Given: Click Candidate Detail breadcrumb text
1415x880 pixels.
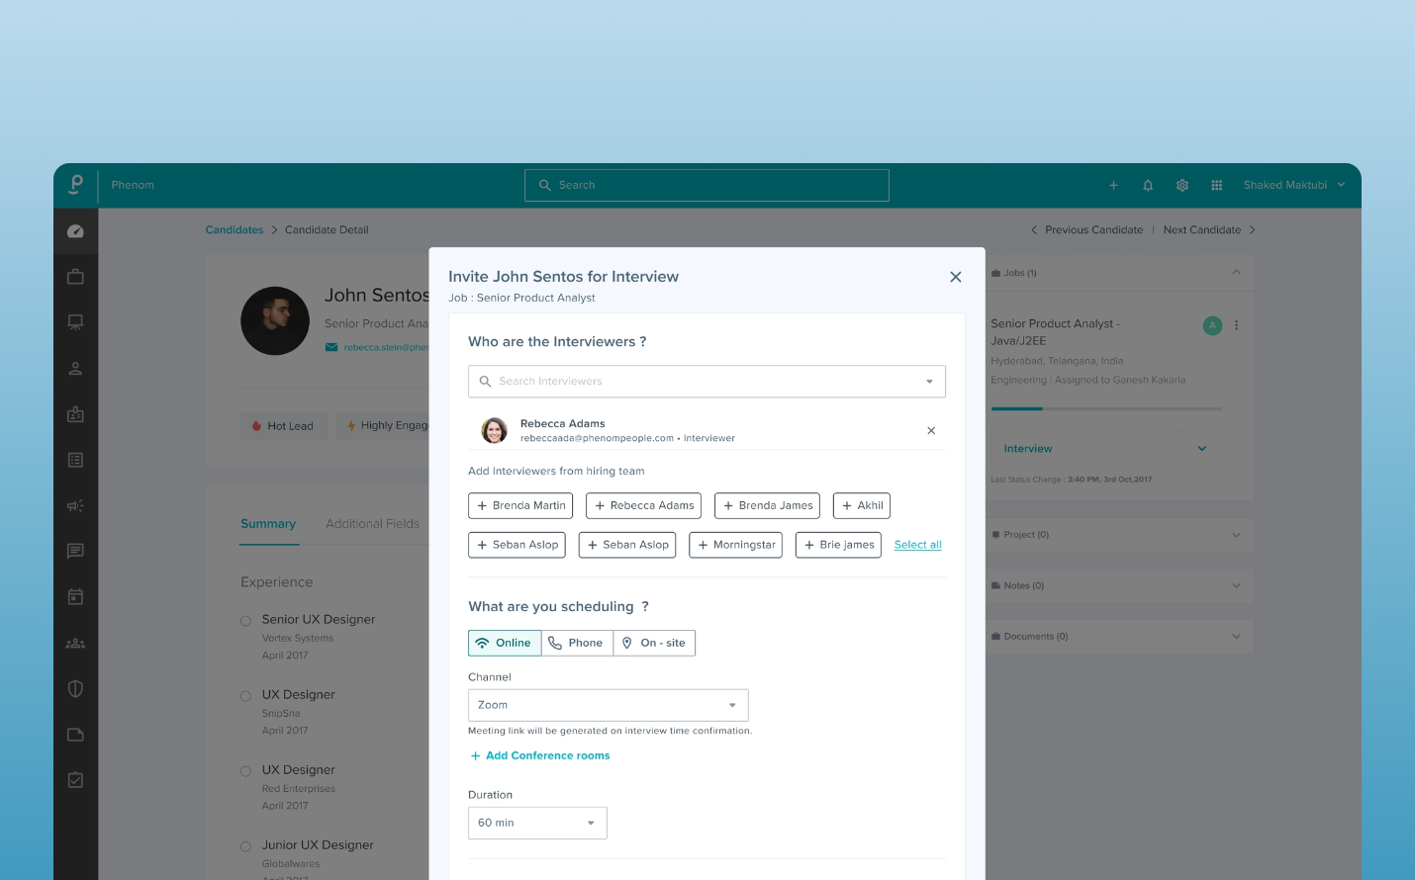Looking at the screenshot, I should [x=327, y=229].
